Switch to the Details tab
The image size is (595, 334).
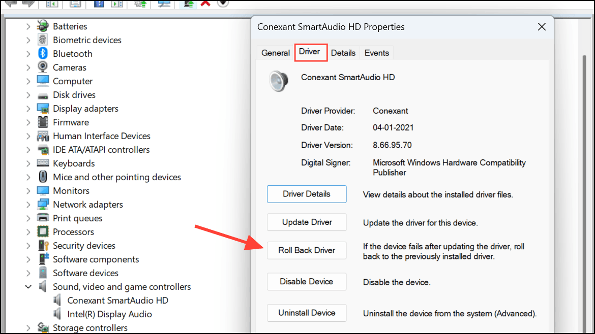pyautogui.click(x=343, y=53)
